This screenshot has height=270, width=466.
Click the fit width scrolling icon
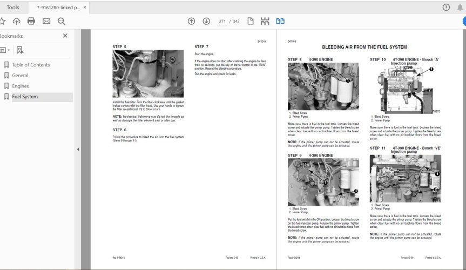click(265, 21)
